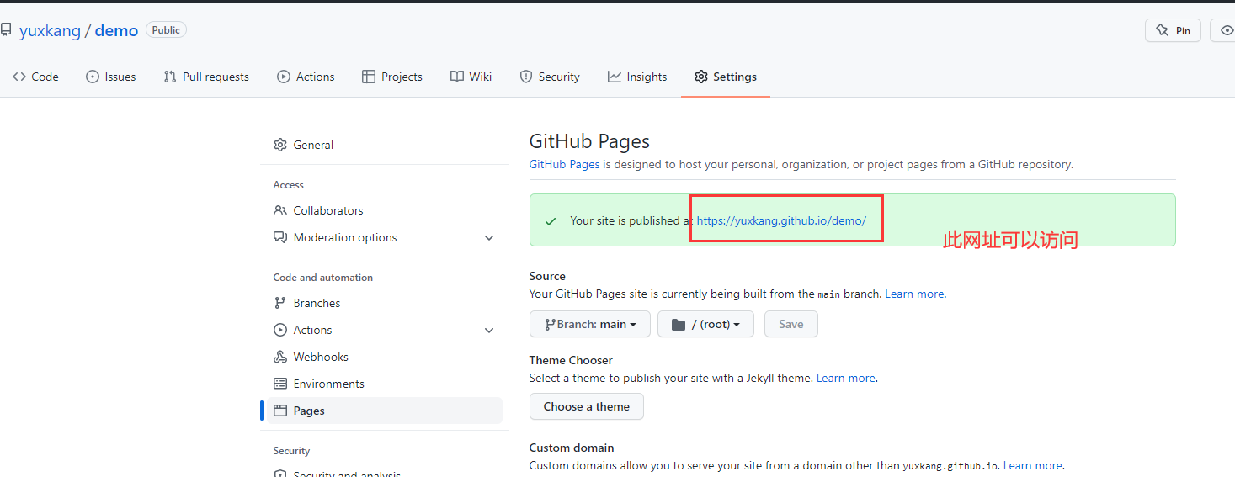Click the Insights tab graph icon

pos(615,77)
